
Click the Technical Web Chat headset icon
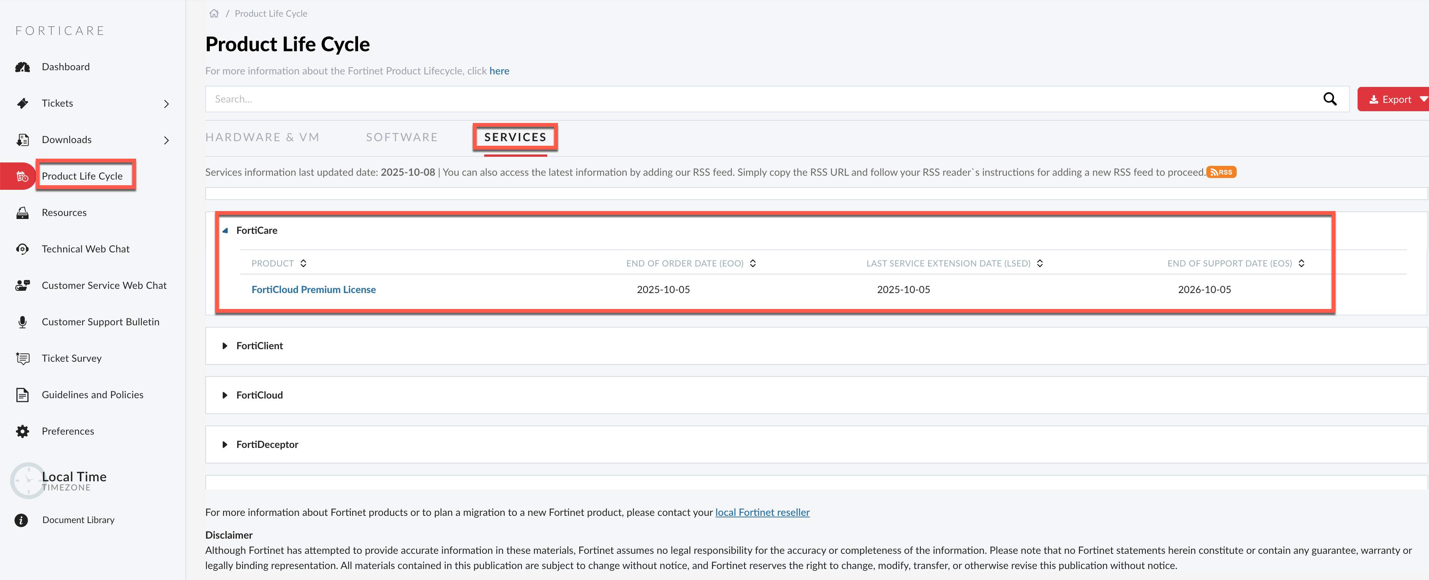point(23,249)
